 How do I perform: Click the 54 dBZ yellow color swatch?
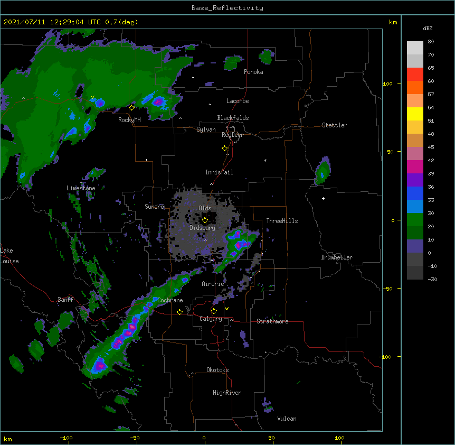point(415,114)
